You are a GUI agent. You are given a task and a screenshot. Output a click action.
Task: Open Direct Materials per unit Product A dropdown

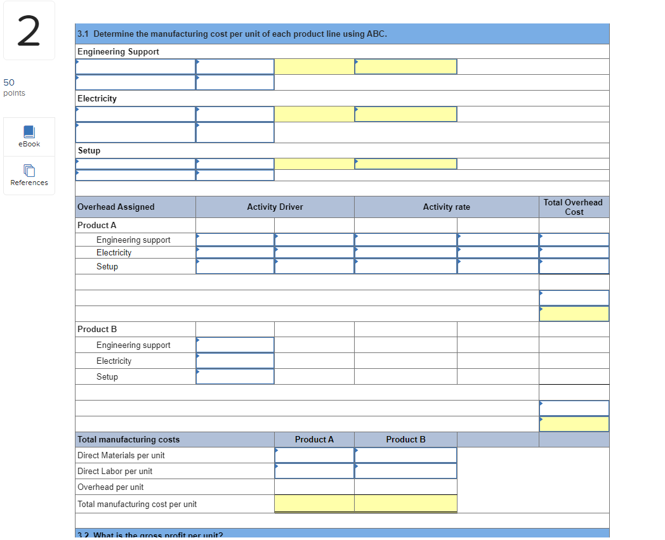[x=313, y=454]
